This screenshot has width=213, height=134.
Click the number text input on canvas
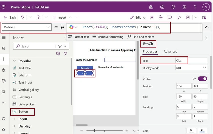pyautogui.click(x=120, y=60)
